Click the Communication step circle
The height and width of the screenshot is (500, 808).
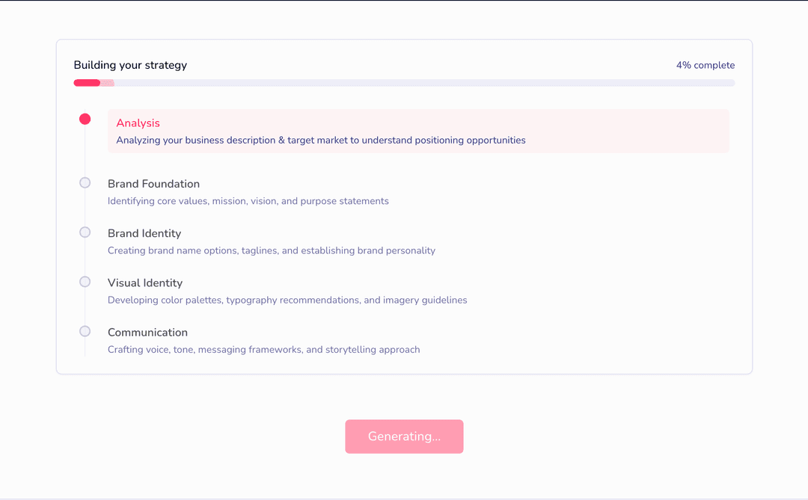[x=85, y=331]
